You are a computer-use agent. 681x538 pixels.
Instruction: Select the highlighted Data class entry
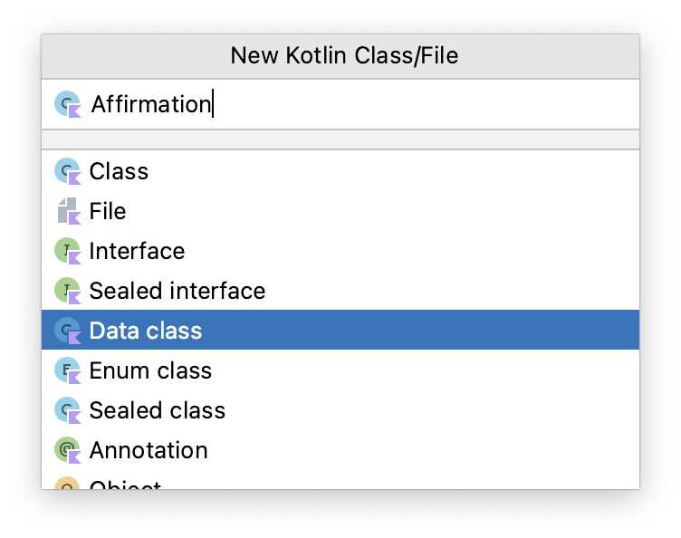click(146, 331)
